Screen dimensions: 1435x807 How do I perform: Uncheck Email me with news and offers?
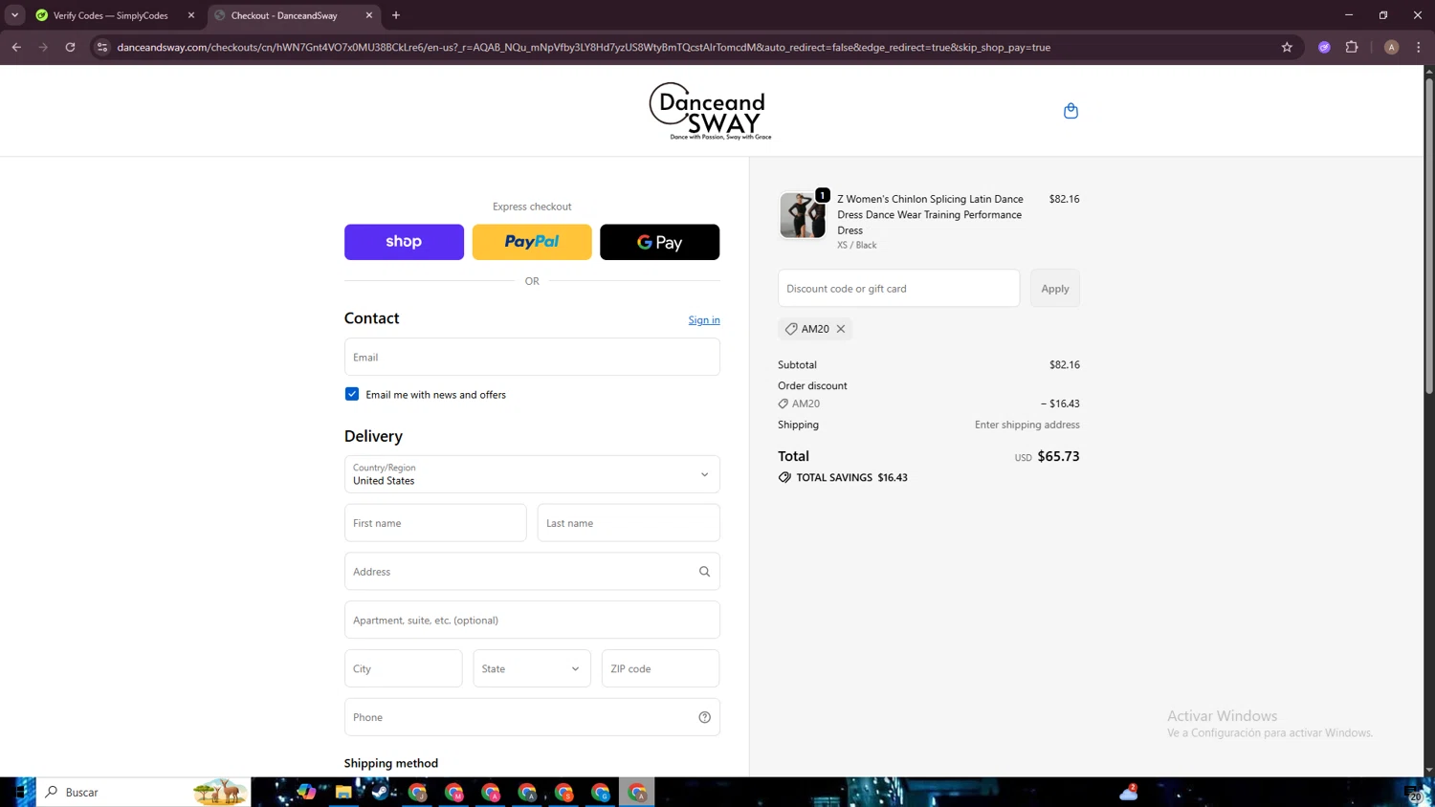(352, 394)
